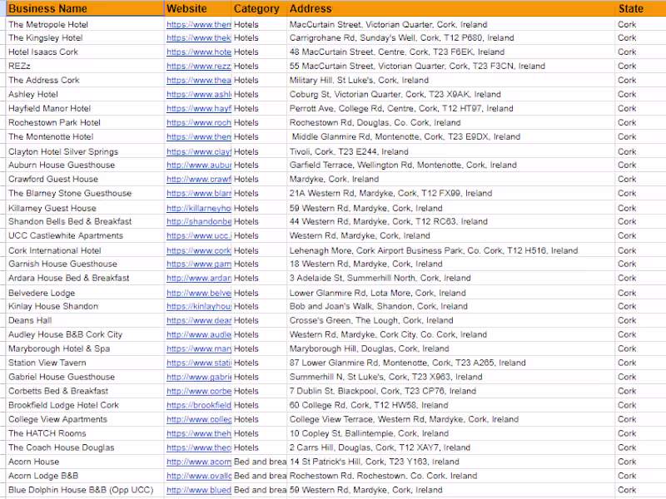Select address Bob and Joan's Walk cell
Screen dimensions: 666x499
[451, 306]
